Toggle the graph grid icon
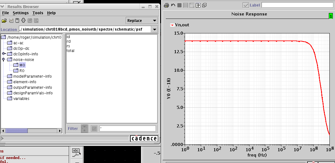The width and height of the screenshot is (335, 163). click(179, 5)
